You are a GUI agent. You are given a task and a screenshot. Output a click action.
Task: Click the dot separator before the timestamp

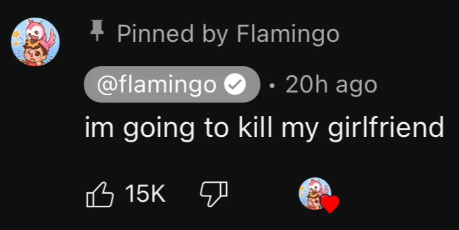pyautogui.click(x=272, y=85)
